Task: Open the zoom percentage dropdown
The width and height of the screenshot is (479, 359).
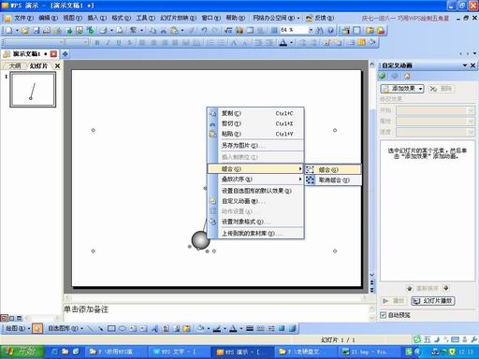Action: [x=311, y=30]
